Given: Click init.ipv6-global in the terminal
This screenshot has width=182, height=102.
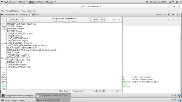Looking at the screenshot, I should pyautogui.click(x=142, y=77).
